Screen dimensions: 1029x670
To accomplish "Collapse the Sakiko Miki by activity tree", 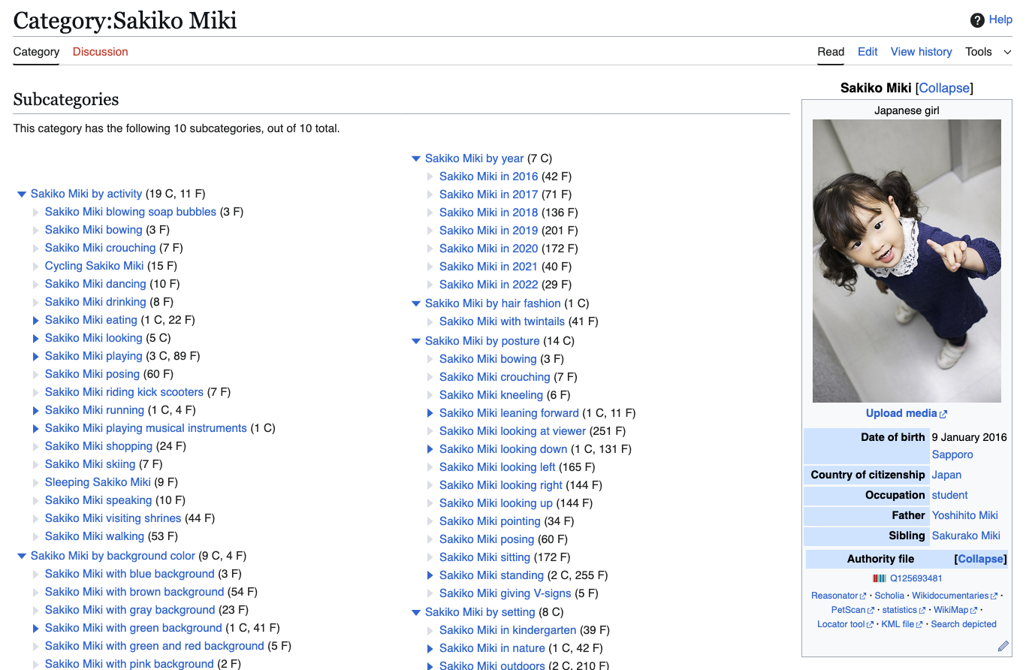I will (22, 195).
